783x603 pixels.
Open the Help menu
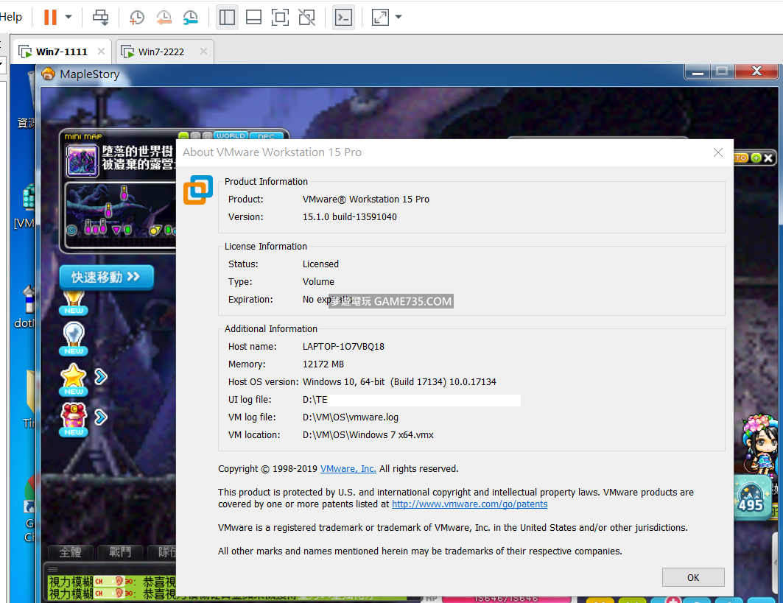[11, 17]
